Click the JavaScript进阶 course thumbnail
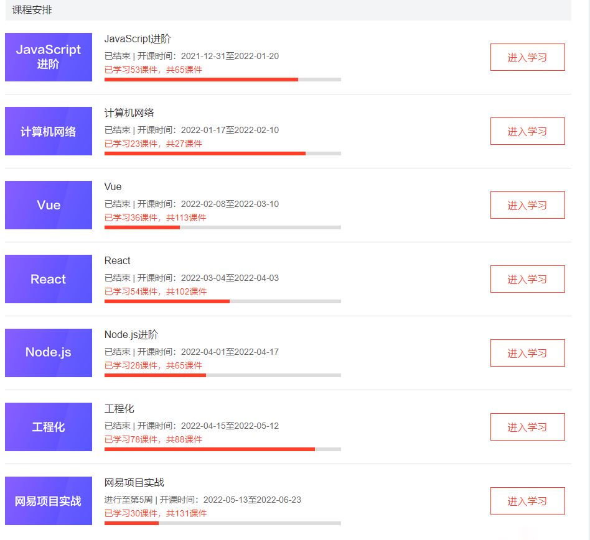590x540 pixels. click(x=49, y=57)
